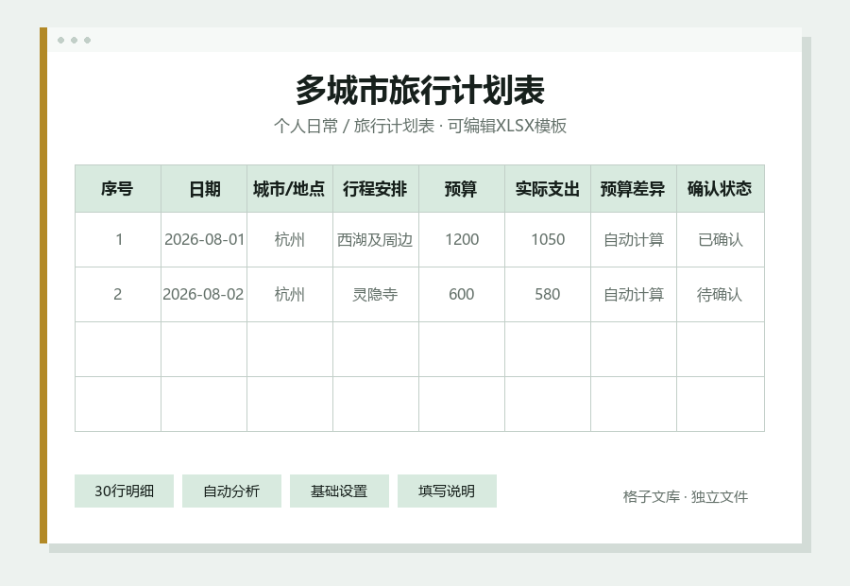Open the 基础设置 tab

(x=339, y=491)
